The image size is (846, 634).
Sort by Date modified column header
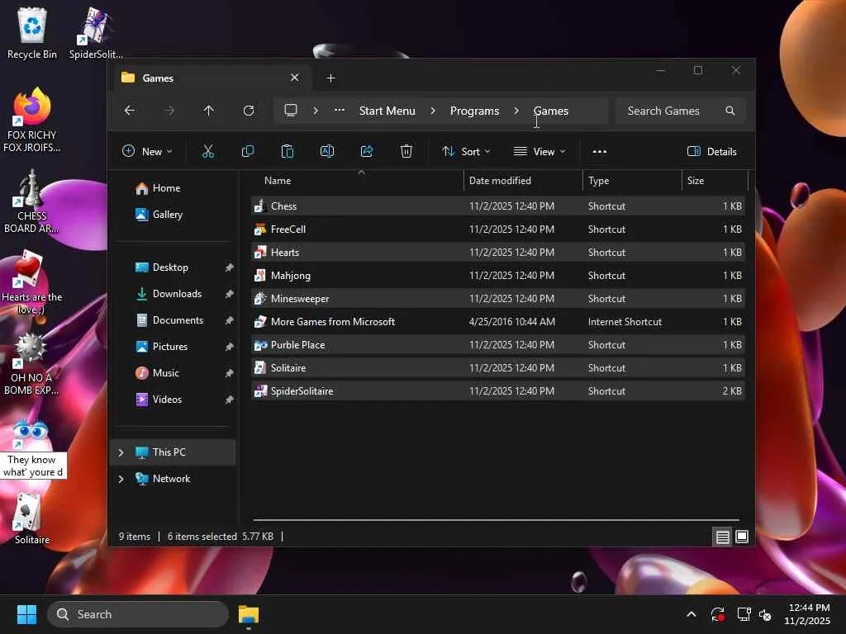(523, 181)
